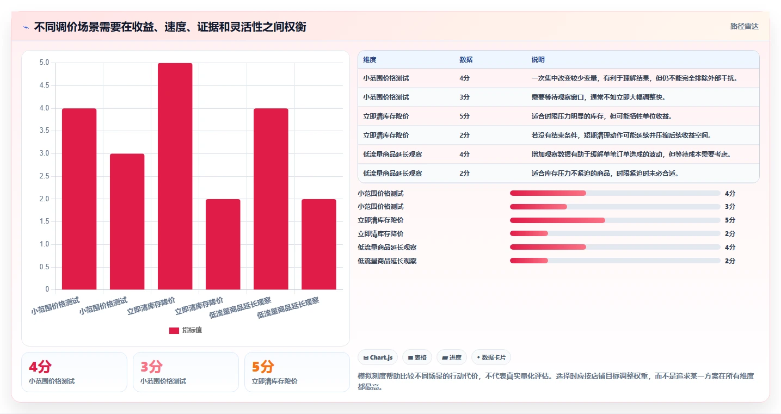Click the last chart bar, 低流量商品延长观察 at 2.0
781x414 pixels.
coord(319,244)
